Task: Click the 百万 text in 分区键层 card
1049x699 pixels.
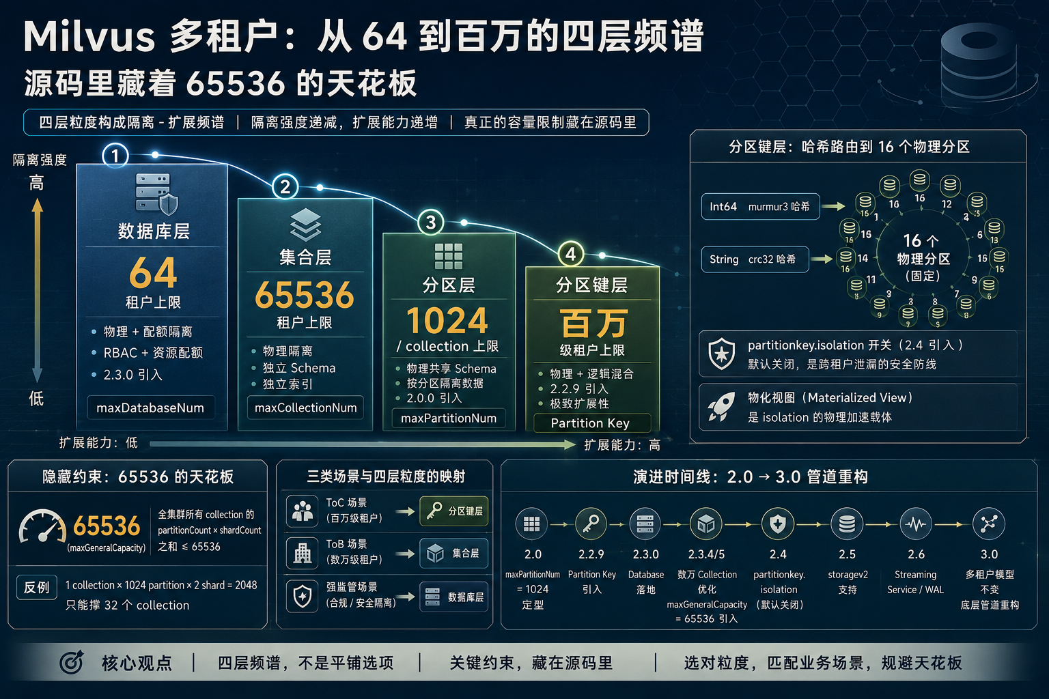Action: coord(593,324)
